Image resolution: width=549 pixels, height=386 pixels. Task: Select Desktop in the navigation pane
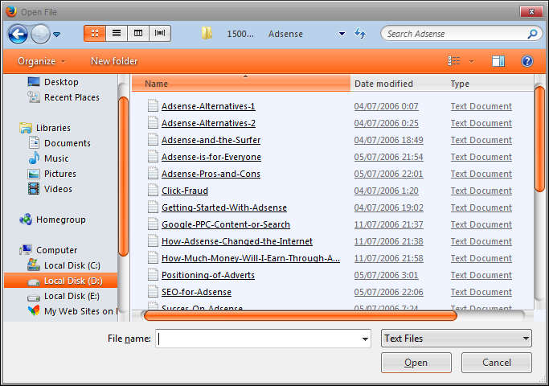point(53,82)
